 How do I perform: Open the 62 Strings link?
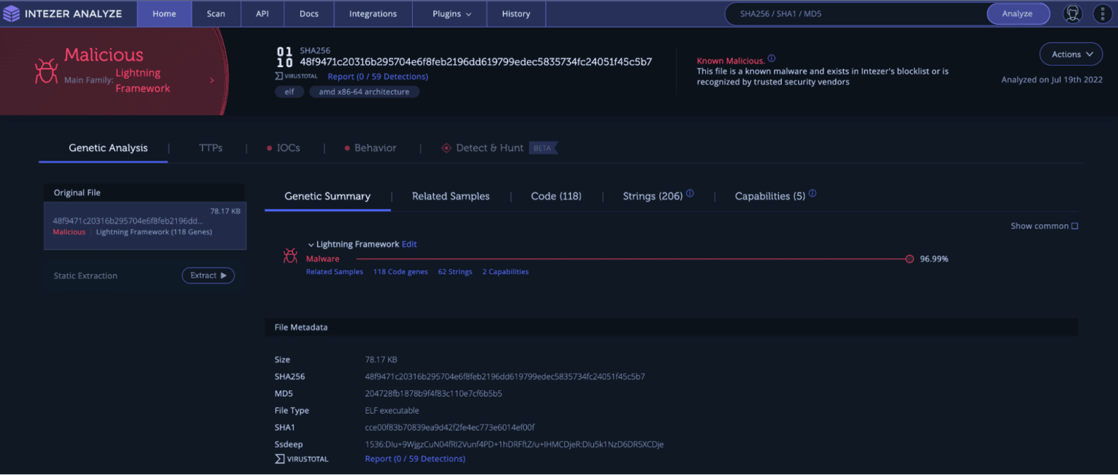(x=455, y=272)
